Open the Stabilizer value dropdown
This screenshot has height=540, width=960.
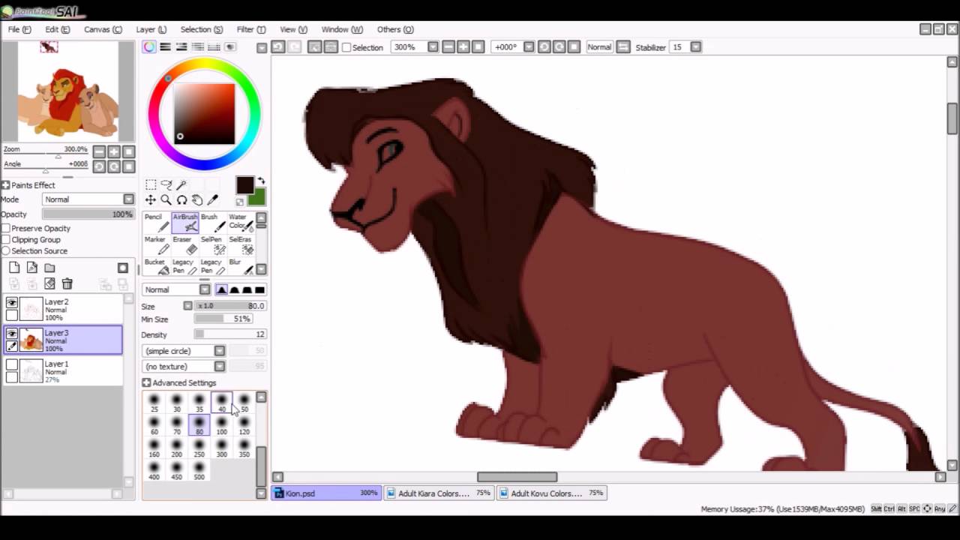click(x=696, y=46)
